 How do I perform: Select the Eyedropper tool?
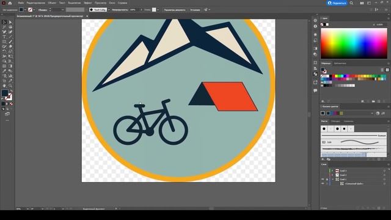[4, 71]
